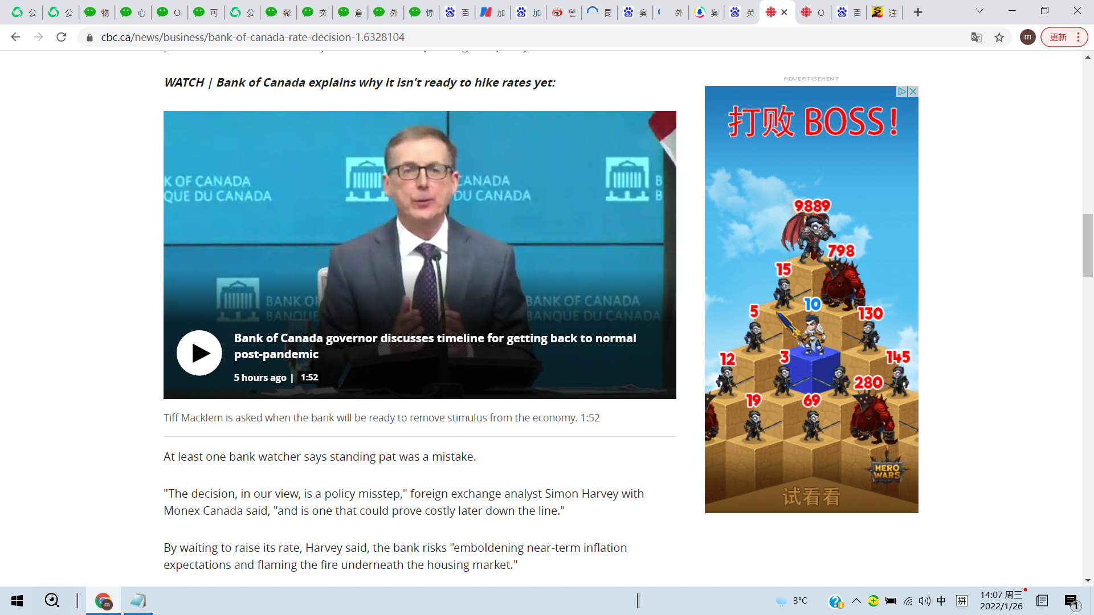Click the Chrome taskbar icon
Viewport: 1094px width, 615px height.
[103, 601]
